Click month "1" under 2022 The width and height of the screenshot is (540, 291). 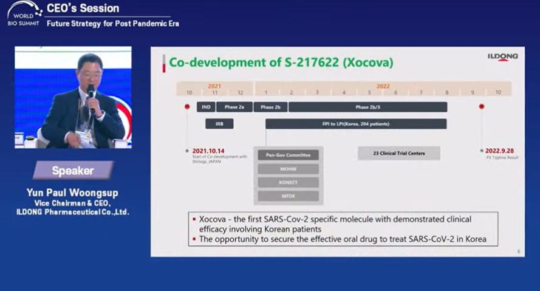266,92
